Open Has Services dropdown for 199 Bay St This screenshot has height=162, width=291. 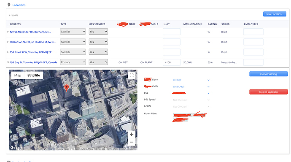(98, 62)
